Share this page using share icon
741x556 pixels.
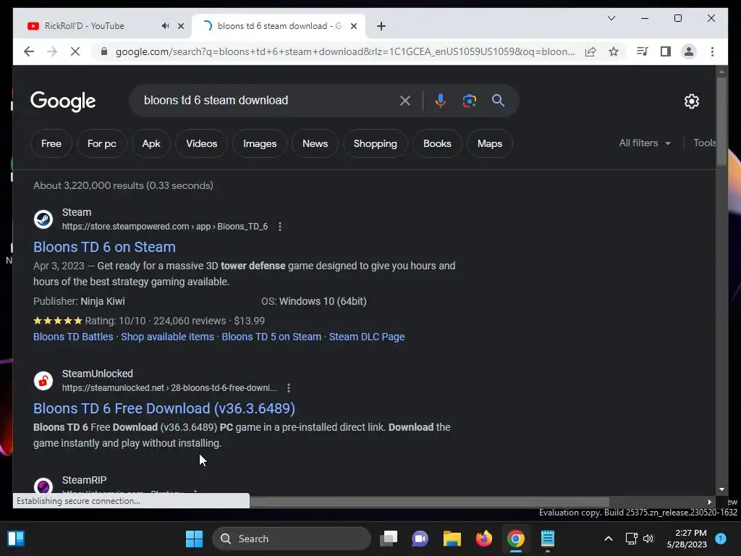[590, 51]
